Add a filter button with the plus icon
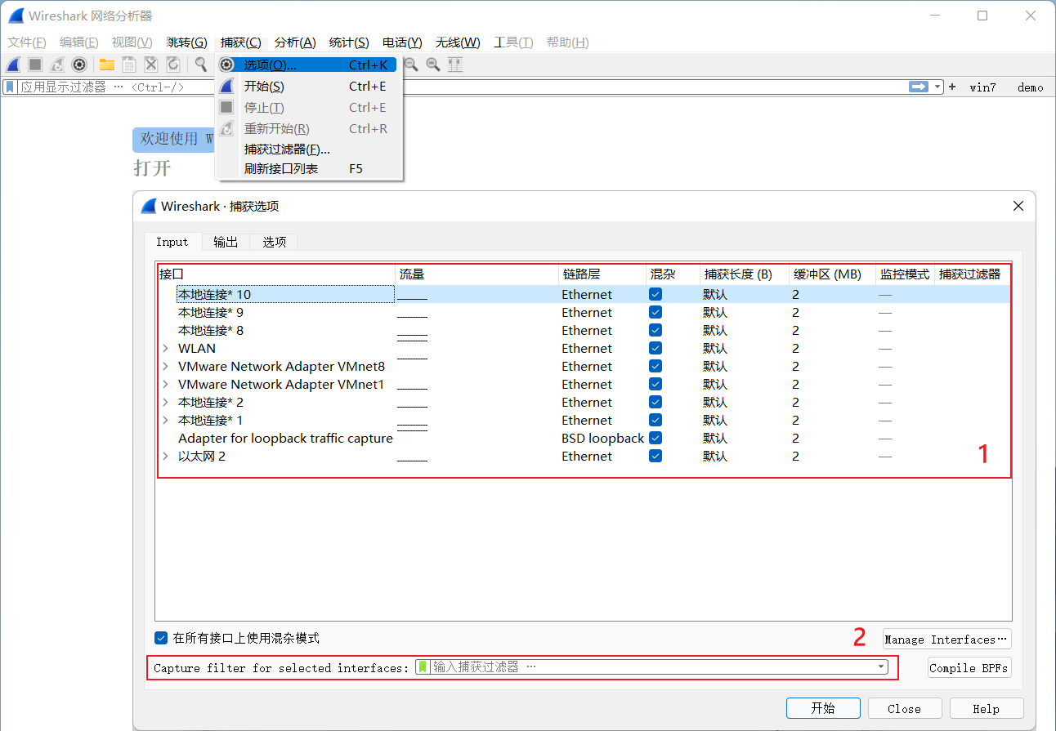Screen dimensions: 1056x731 coord(952,87)
